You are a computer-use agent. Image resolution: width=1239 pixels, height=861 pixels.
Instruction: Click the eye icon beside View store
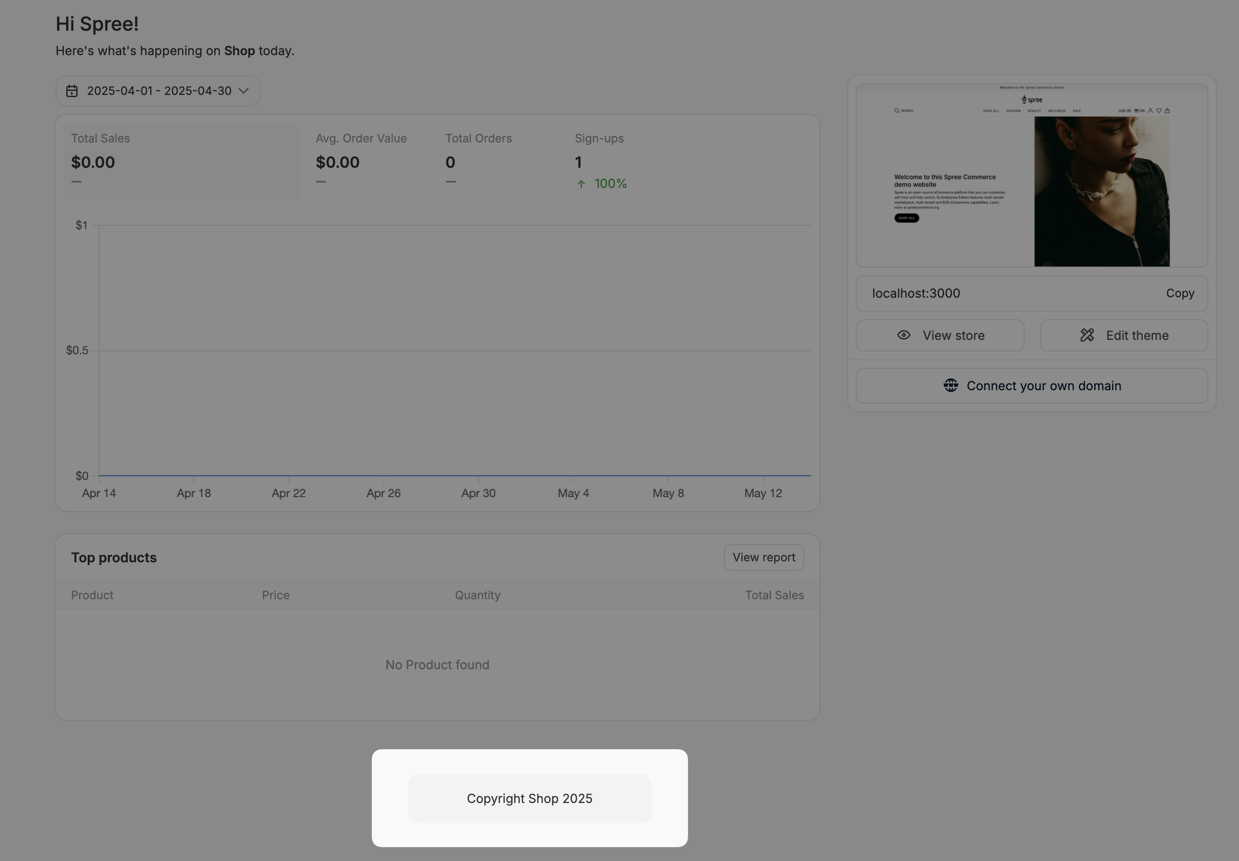coord(903,335)
